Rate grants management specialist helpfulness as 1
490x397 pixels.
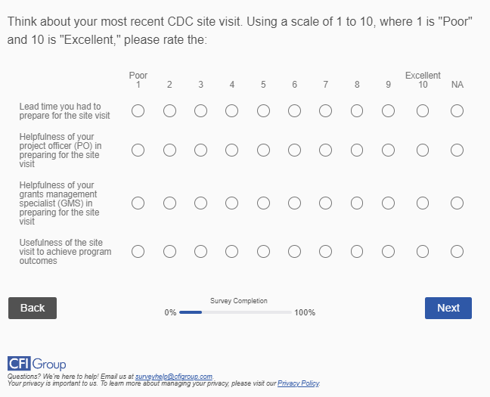point(138,203)
